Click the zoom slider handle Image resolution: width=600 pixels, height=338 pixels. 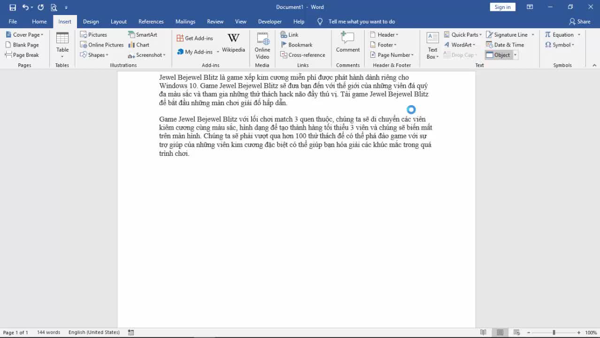[554, 332]
